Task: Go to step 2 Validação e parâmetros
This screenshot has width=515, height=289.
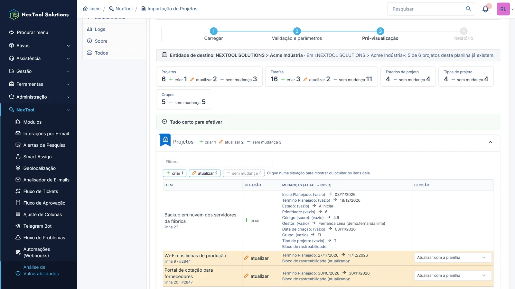Action: pyautogui.click(x=297, y=34)
